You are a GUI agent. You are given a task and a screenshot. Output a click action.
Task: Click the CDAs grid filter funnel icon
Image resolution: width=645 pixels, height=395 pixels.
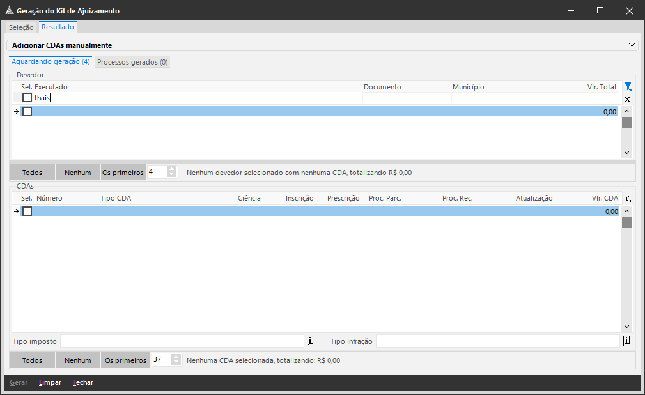pyautogui.click(x=627, y=198)
